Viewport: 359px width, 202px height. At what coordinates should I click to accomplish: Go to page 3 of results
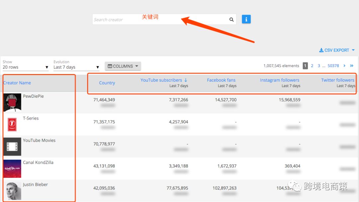point(319,66)
